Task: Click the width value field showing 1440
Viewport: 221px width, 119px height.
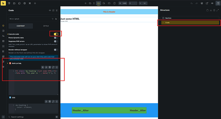Action: (122, 3)
